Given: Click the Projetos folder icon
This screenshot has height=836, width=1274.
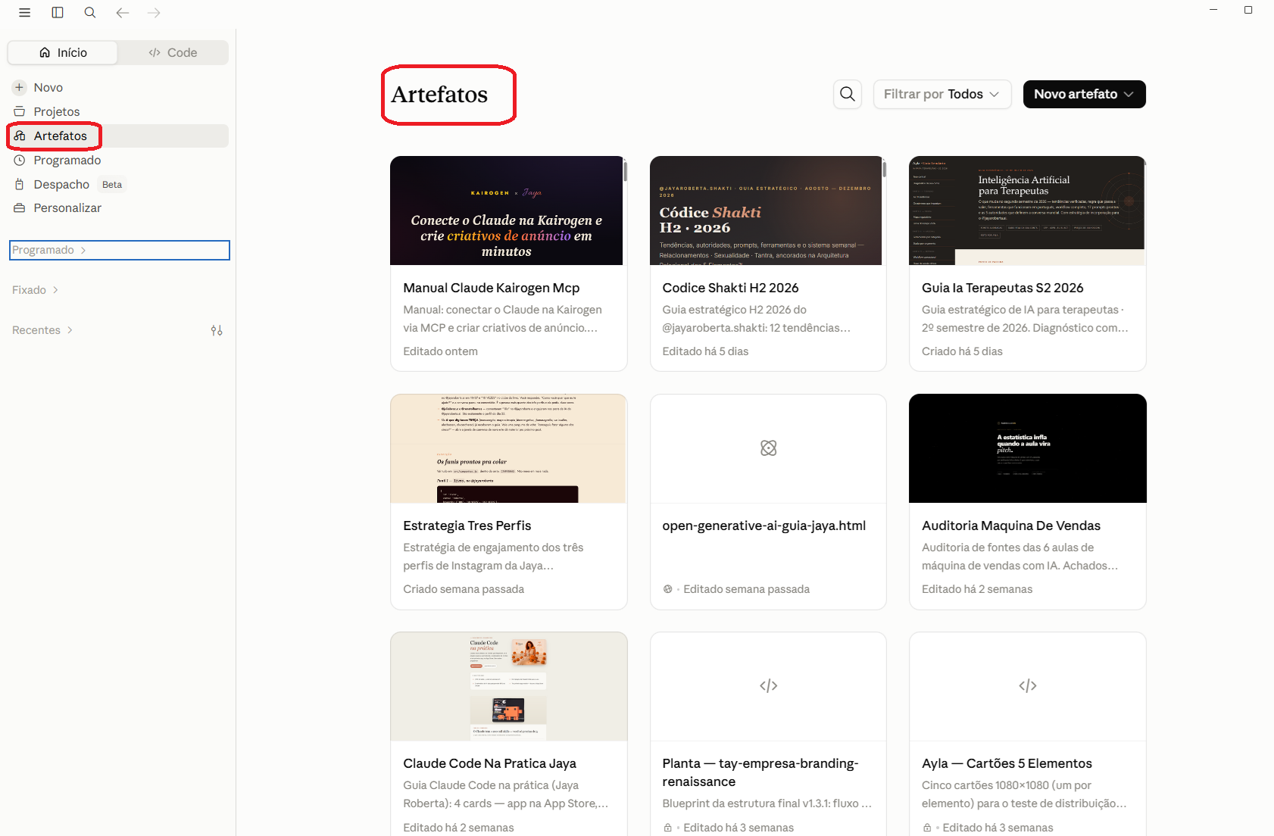Looking at the screenshot, I should tap(20, 112).
